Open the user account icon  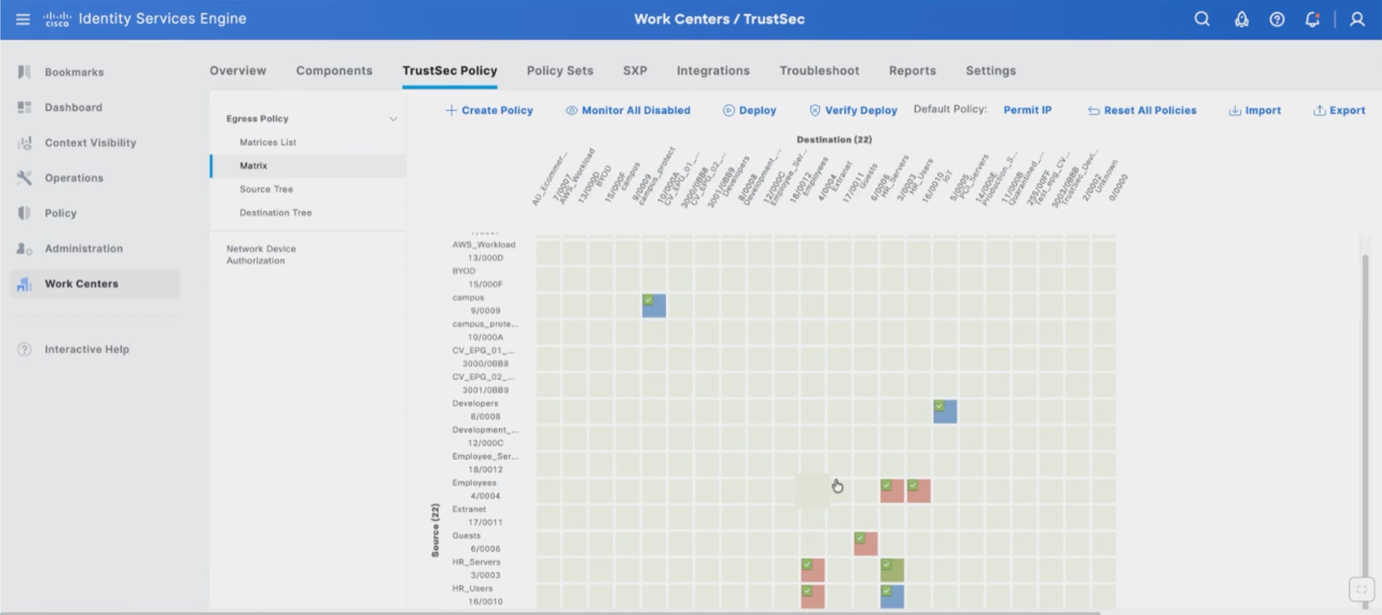tap(1357, 19)
